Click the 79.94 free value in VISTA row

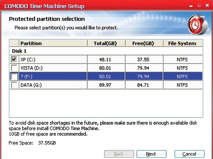point(143,68)
